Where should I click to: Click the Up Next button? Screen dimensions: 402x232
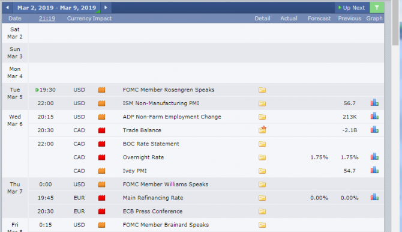point(352,8)
